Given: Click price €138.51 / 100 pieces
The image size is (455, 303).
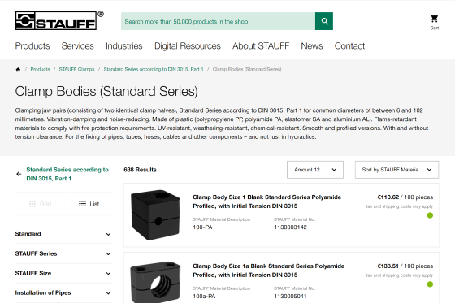Looking at the screenshot, I should pos(405,266).
